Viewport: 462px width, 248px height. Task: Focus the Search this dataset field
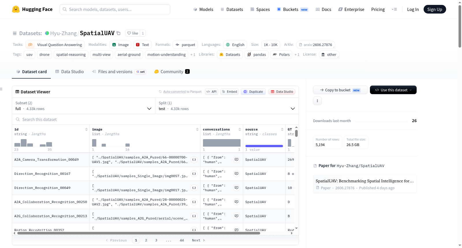[155, 119]
